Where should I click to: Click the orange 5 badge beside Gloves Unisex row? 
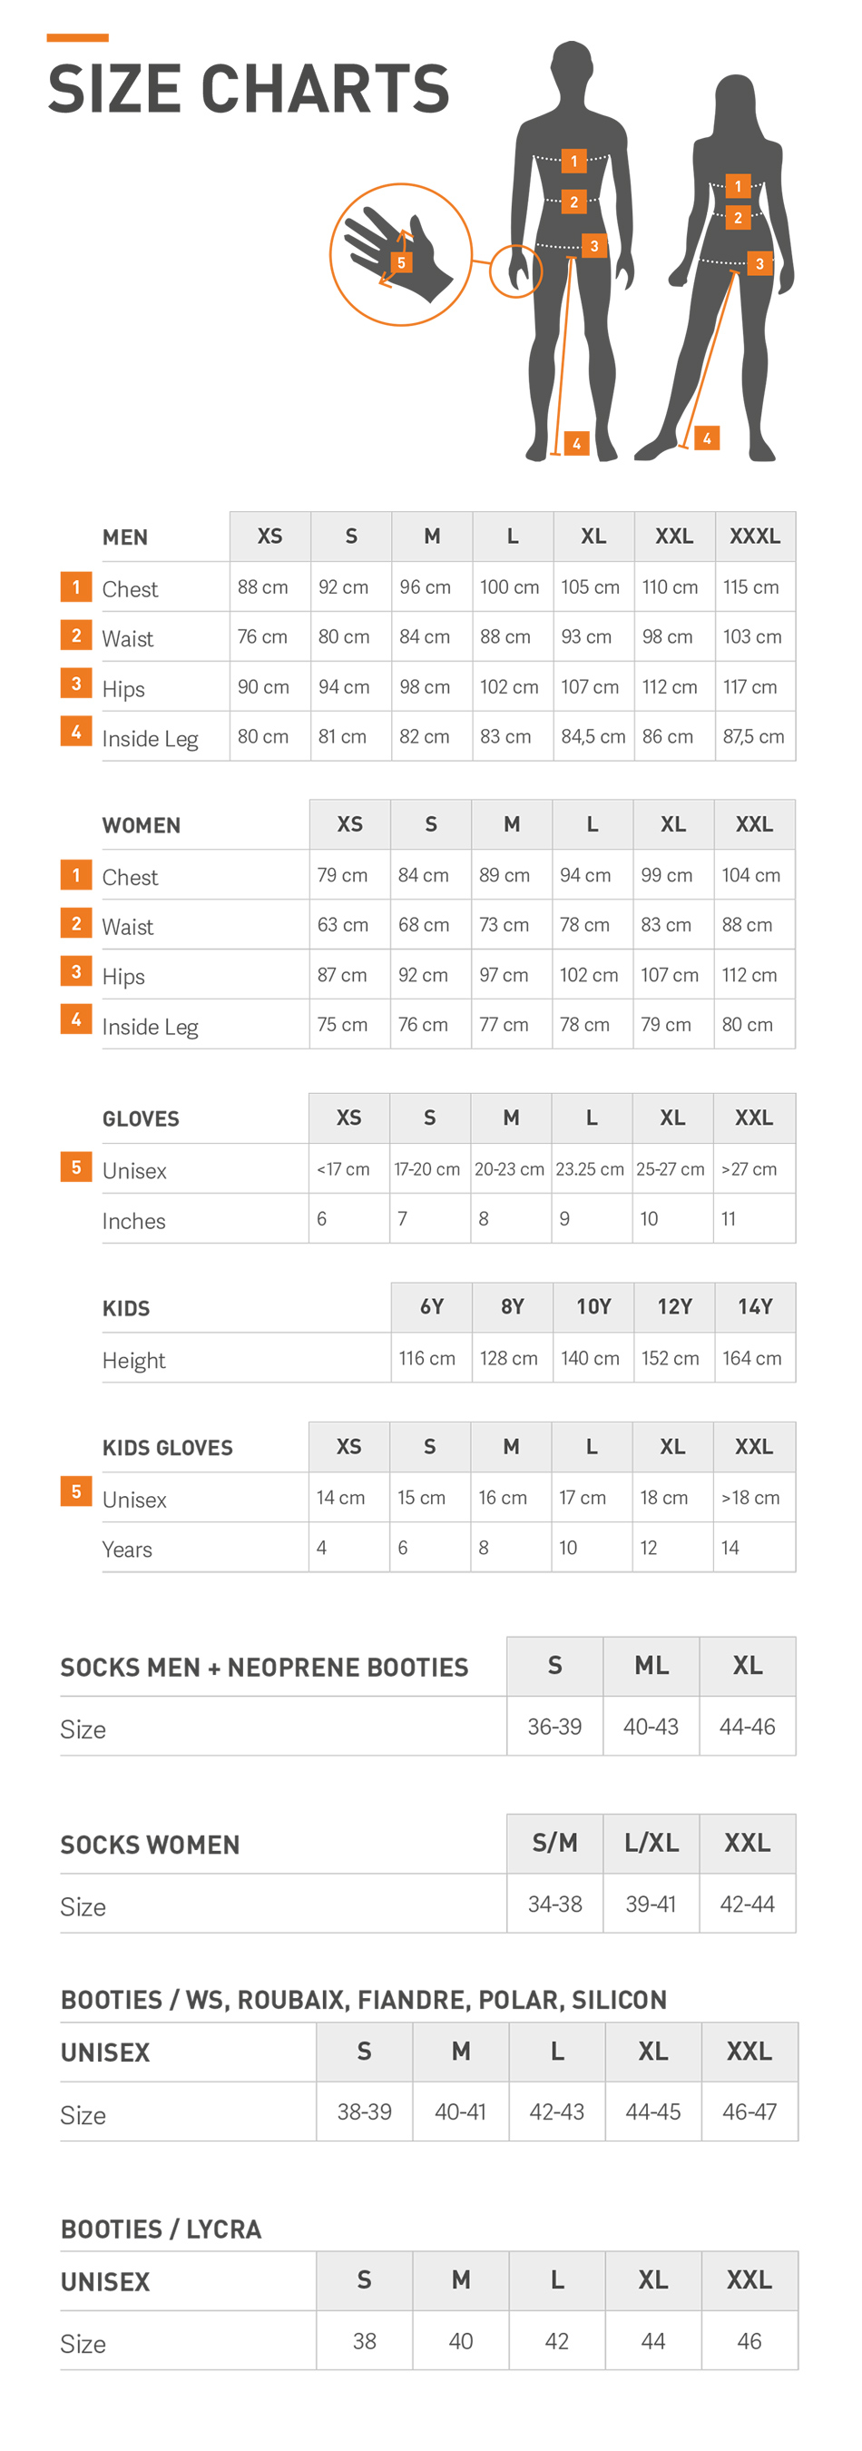tap(76, 1166)
